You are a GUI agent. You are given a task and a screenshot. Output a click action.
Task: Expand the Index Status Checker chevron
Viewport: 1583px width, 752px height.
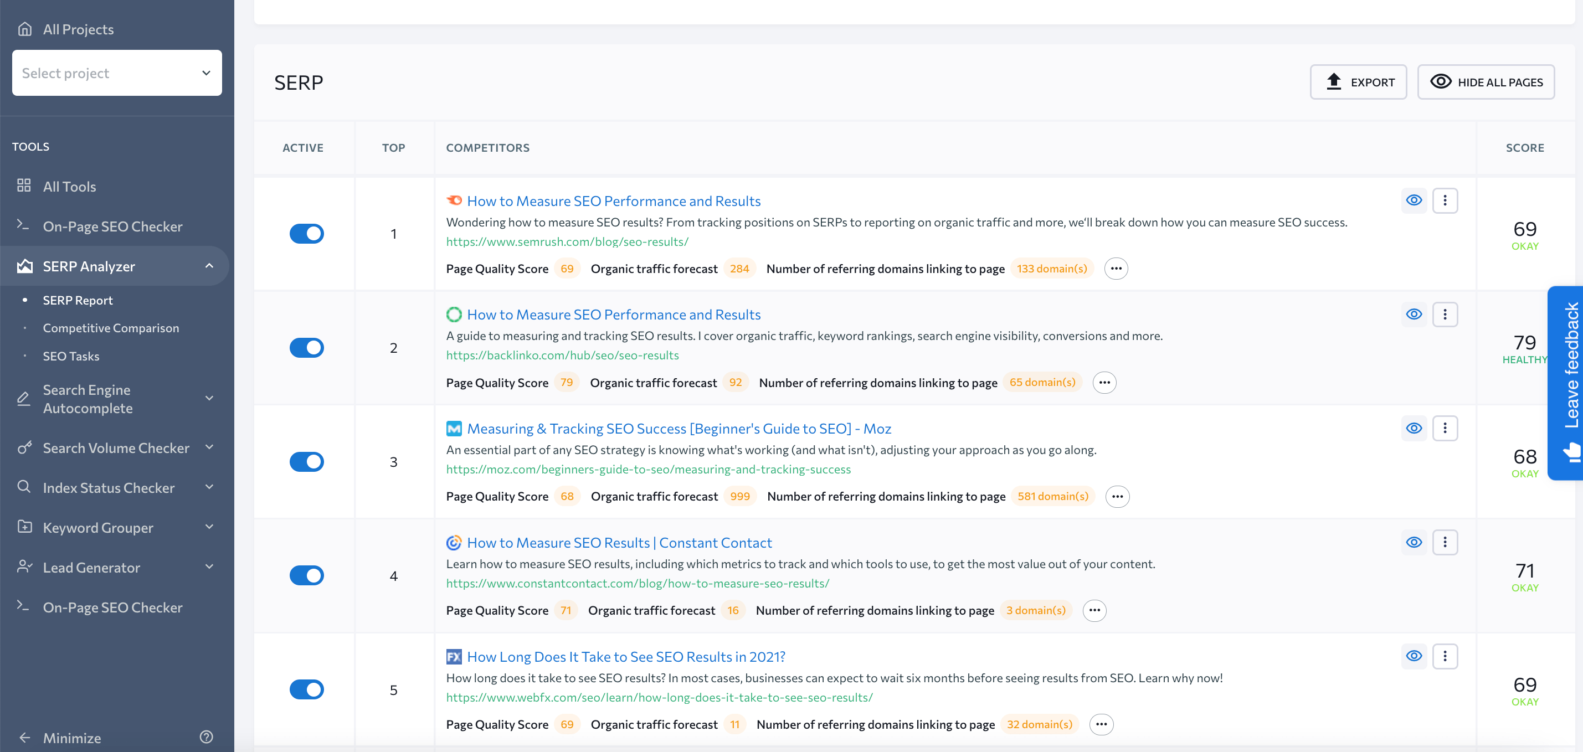(209, 487)
